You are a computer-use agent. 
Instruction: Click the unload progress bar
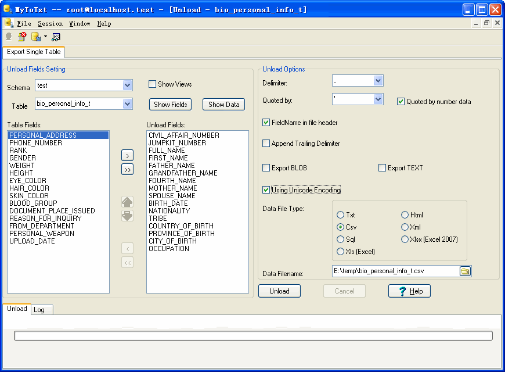tap(253, 335)
